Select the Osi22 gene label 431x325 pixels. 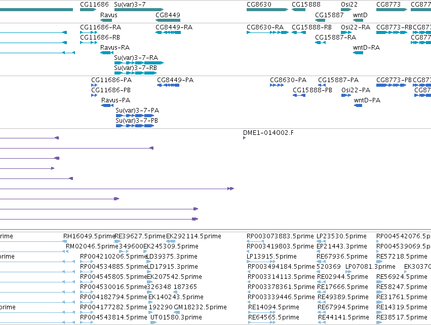point(349,5)
